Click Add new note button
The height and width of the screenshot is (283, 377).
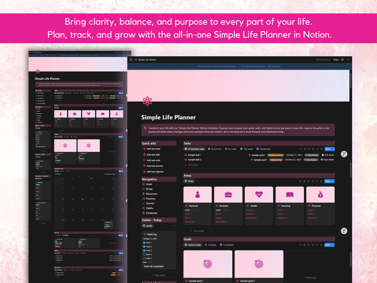152,160
